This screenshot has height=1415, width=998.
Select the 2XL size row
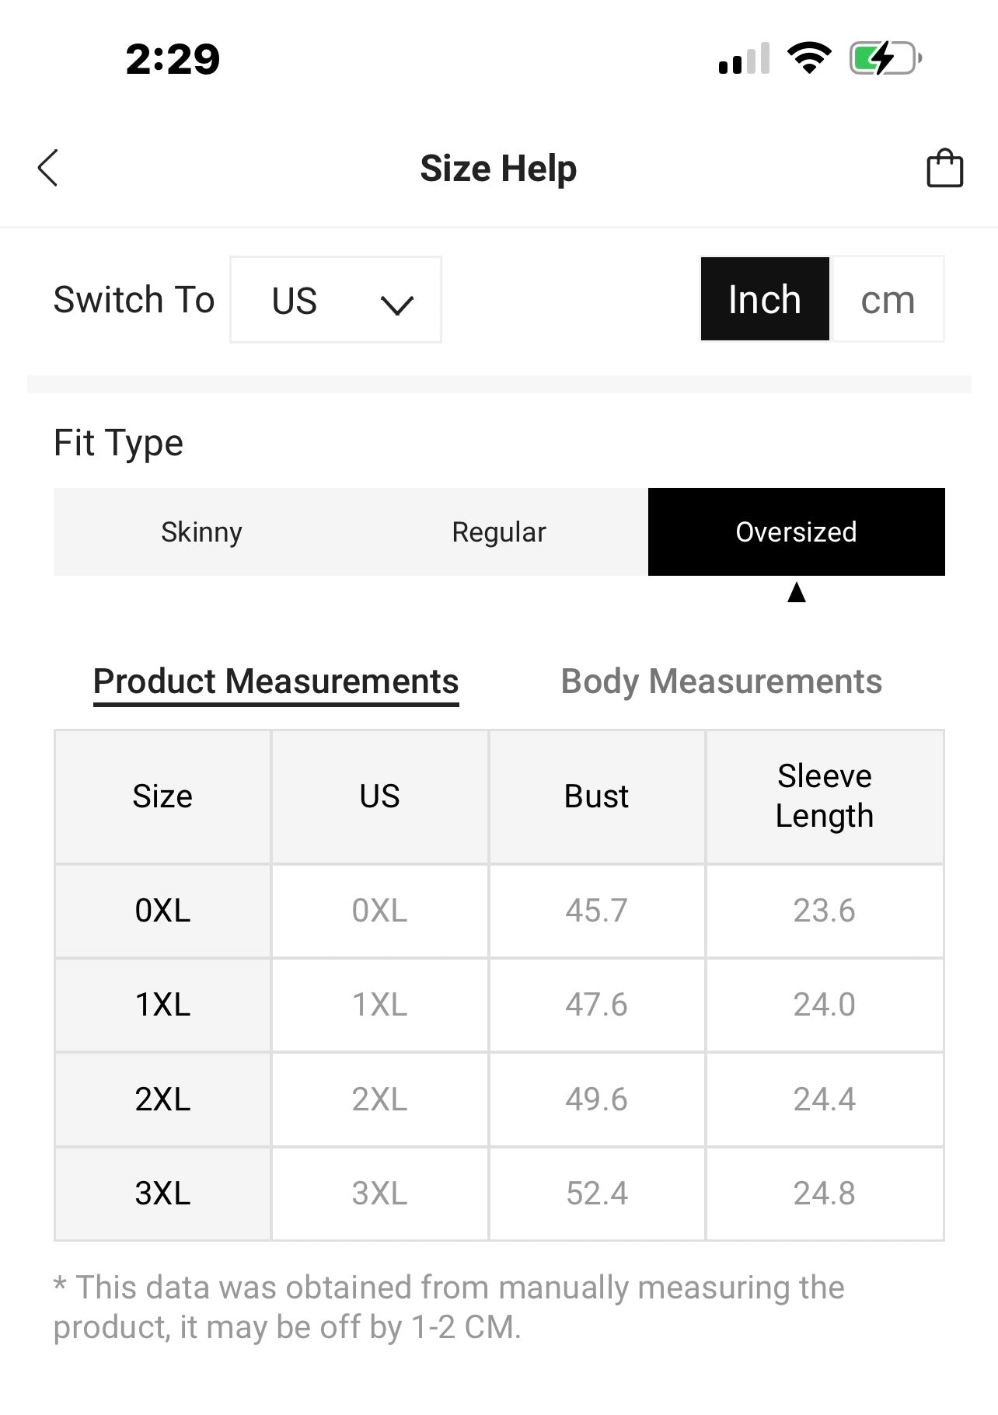(162, 1100)
